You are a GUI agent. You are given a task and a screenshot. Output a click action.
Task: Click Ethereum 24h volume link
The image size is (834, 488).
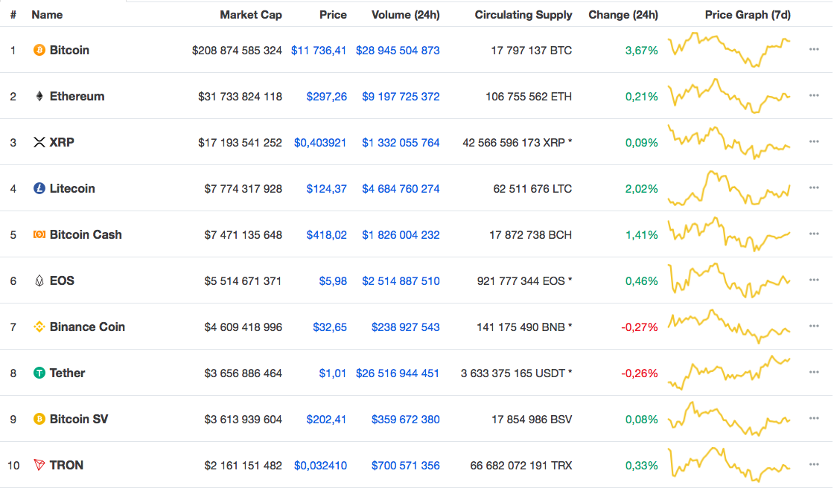[x=401, y=96]
